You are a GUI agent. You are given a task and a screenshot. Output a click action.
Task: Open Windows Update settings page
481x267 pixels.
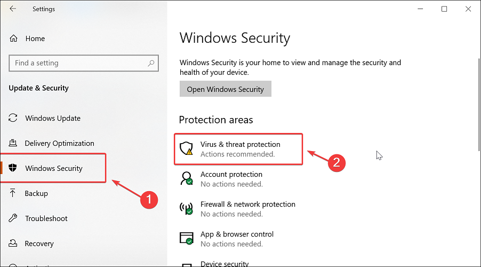pyautogui.click(x=53, y=118)
